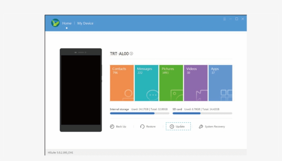Click the System Recovery label
Screen dimensions: 282x161
coord(215,127)
